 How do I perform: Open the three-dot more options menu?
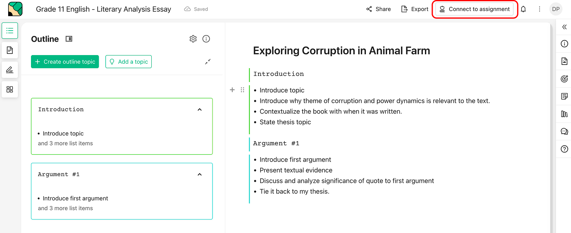[540, 9]
